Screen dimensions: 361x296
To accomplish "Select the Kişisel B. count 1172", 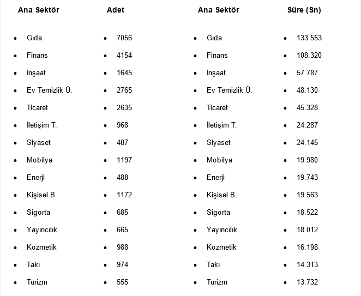I will (124, 195).
